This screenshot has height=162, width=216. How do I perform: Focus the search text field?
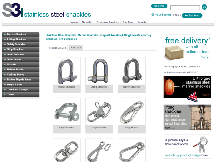(185, 7)
